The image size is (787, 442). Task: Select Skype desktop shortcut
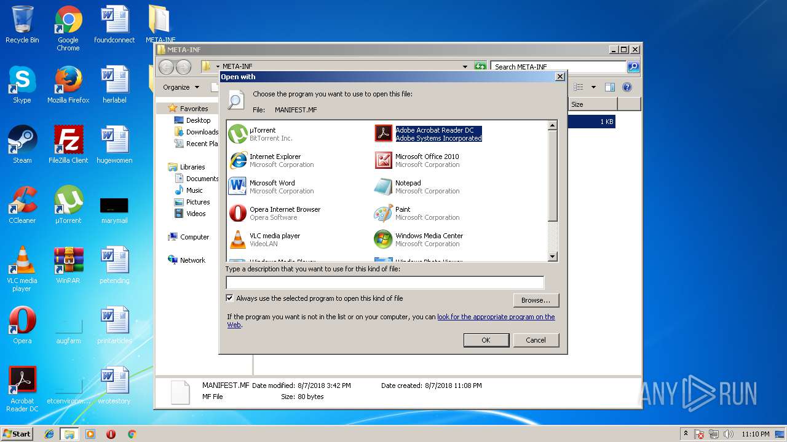(22, 85)
